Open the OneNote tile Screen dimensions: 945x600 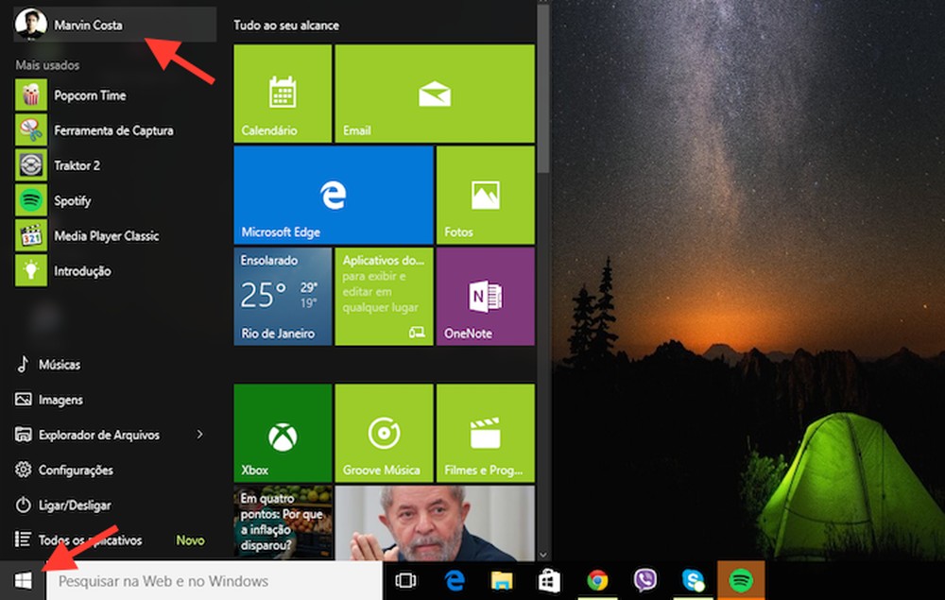pos(486,296)
